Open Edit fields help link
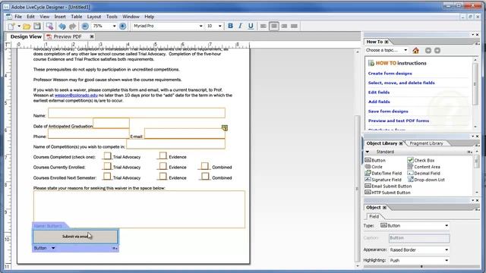 pyautogui.click(x=379, y=93)
